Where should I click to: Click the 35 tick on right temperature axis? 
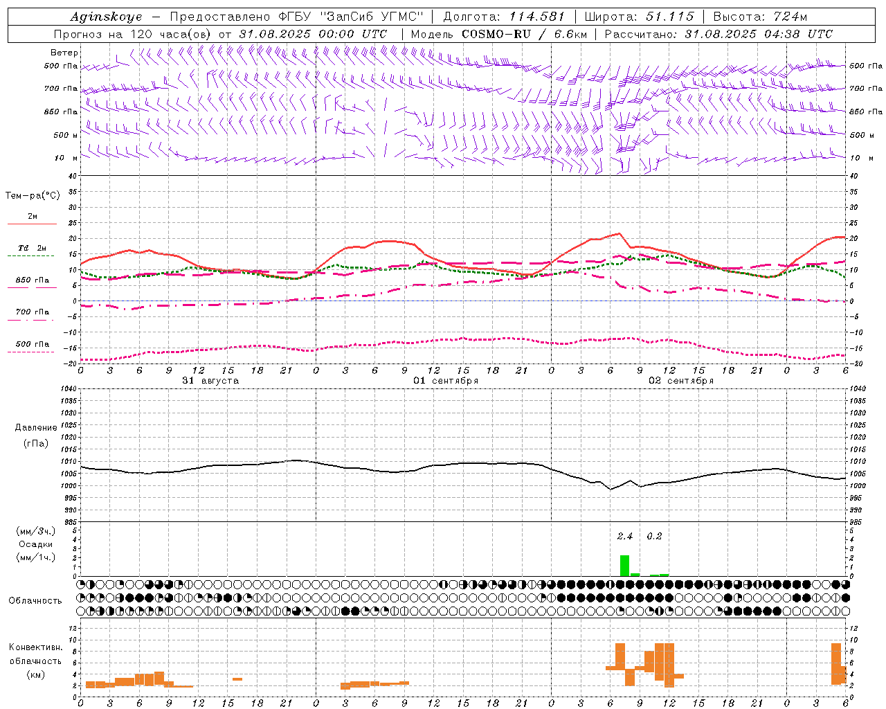tap(853, 192)
